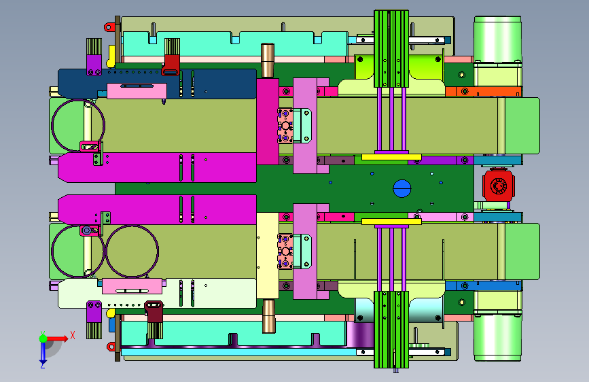Select the bright red slotted clamp
The height and width of the screenshot is (382, 589).
click(x=171, y=65)
